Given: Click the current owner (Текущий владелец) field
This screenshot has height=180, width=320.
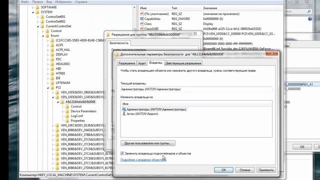Looking at the screenshot, I should tap(196, 89).
